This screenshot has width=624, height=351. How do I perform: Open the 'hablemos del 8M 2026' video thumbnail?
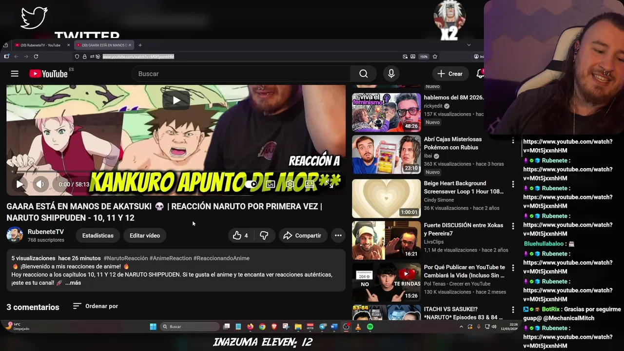tap(386, 112)
